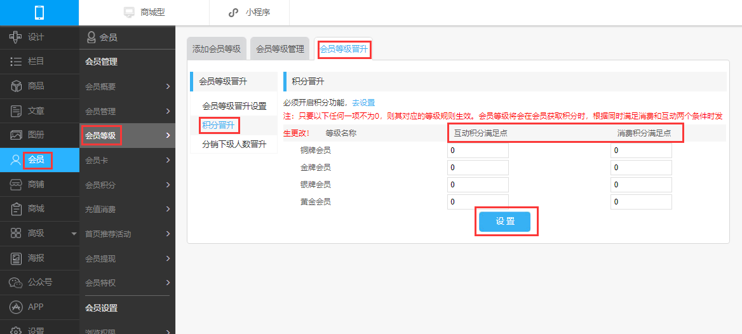Screen dimensions: 742x334
Task: Click 金牌会员 消费积分 input field
Action: pos(641,168)
